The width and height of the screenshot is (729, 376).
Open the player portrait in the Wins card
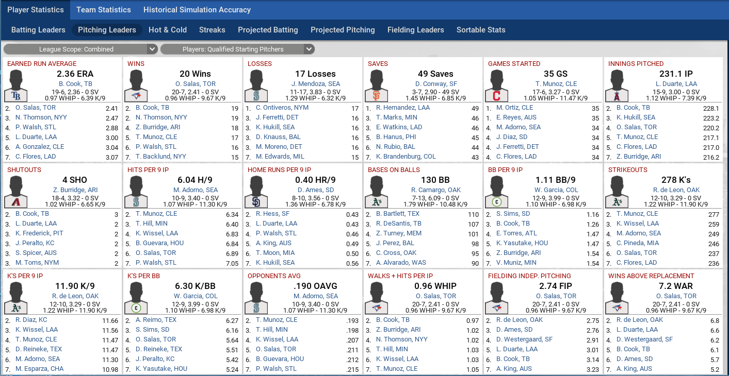click(136, 86)
